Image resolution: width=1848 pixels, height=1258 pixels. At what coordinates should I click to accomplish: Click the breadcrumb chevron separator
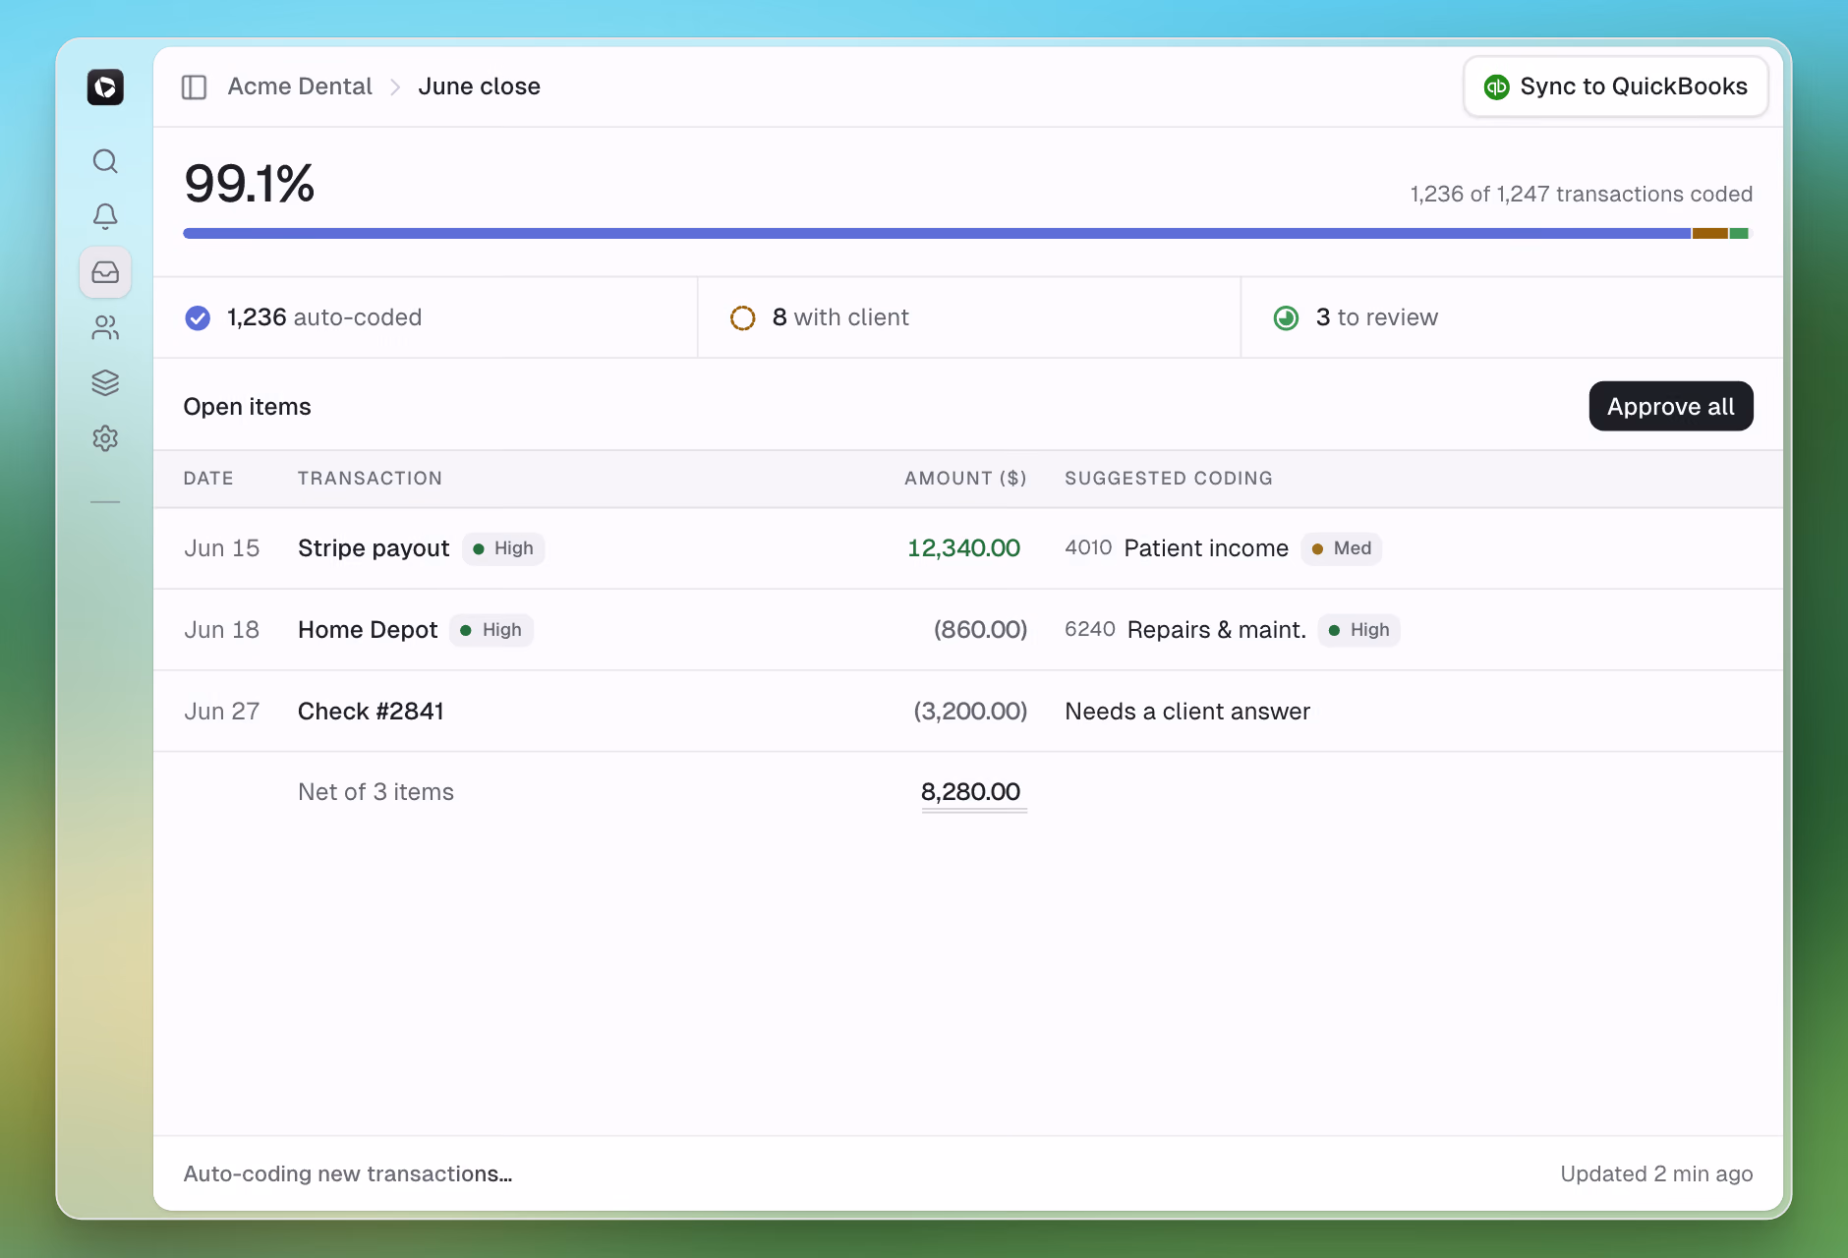click(x=395, y=87)
